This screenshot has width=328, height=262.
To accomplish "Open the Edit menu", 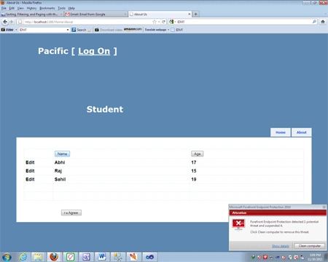I will (12, 8).
